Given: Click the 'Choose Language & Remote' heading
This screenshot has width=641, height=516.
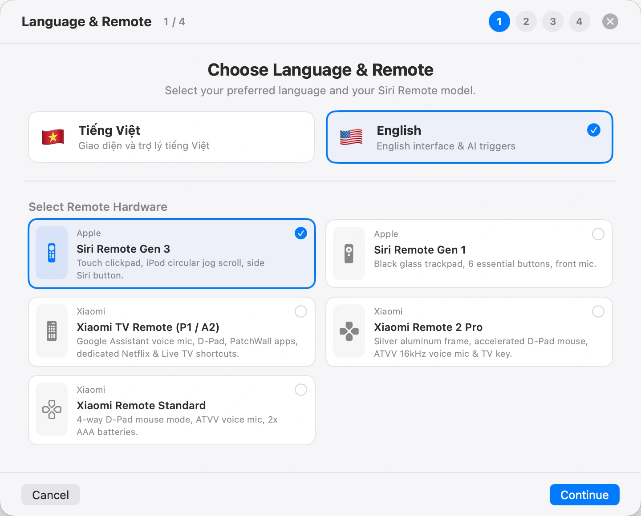Looking at the screenshot, I should point(320,70).
